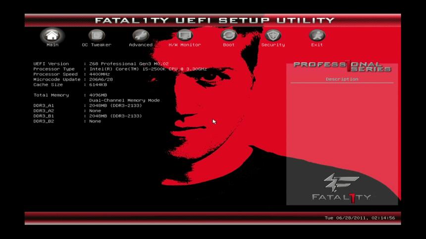The height and width of the screenshot is (239, 426).
Task: Click the DDR3_B2 None value
Action: pyautogui.click(x=95, y=121)
